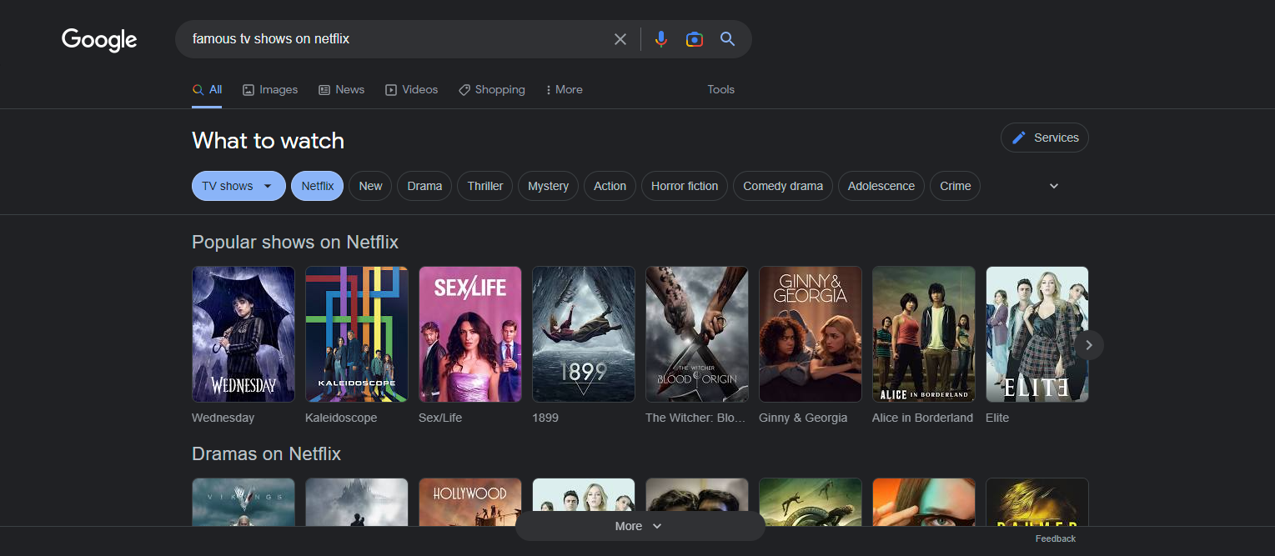This screenshot has width=1275, height=556.
Task: Expand results with the bottom More button
Action: click(640, 526)
